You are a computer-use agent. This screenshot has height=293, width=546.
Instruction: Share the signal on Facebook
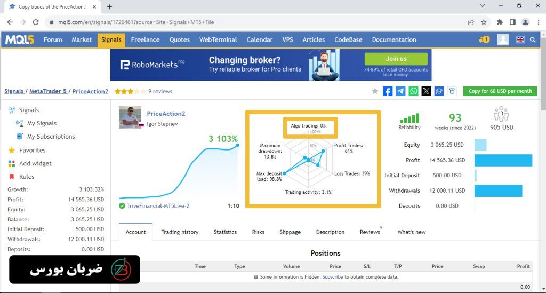[x=388, y=91]
